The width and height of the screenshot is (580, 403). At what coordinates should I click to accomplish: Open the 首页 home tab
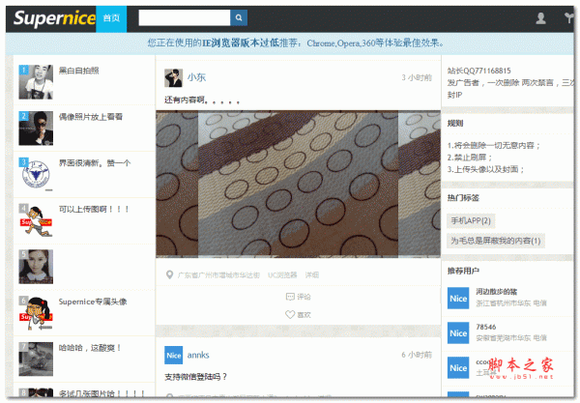coord(111,18)
